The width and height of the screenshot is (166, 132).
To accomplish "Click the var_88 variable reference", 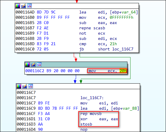I will click(130, 109).
